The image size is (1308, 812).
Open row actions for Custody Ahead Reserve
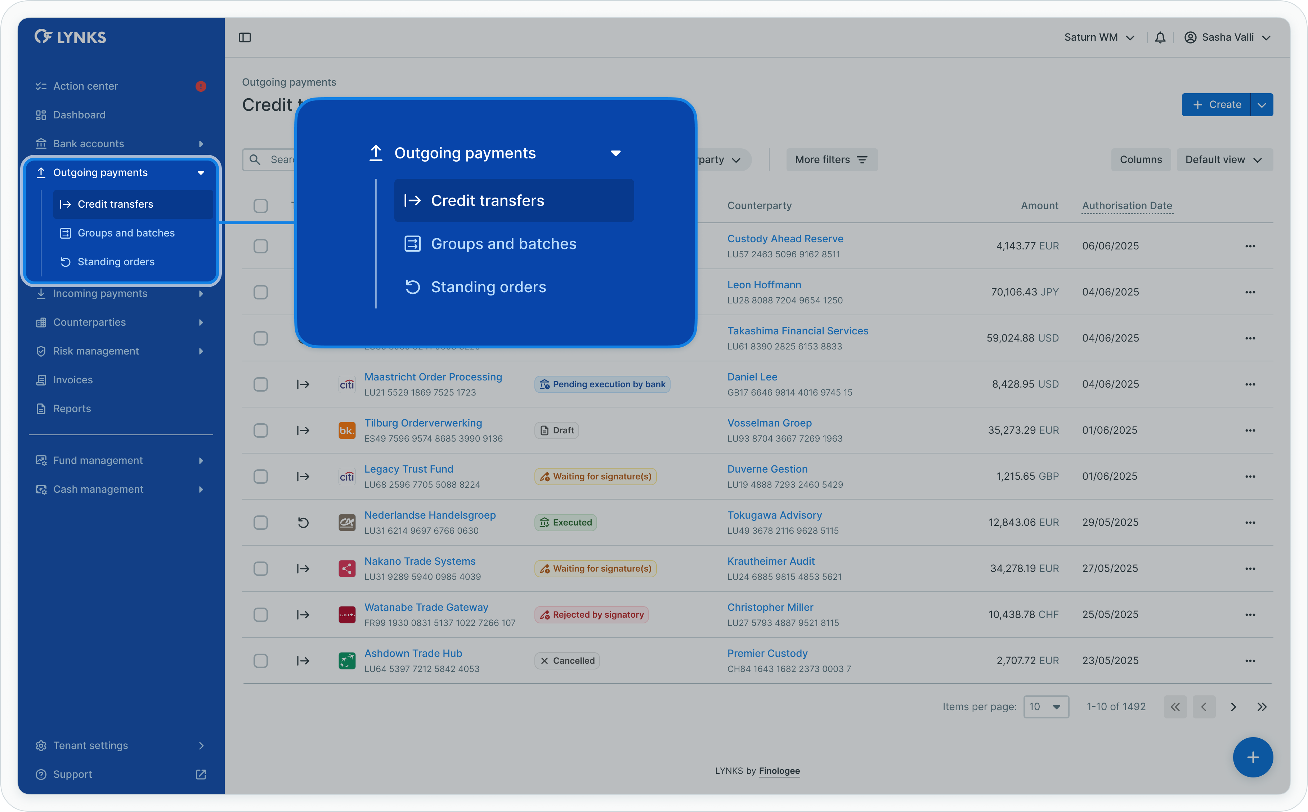1250,246
